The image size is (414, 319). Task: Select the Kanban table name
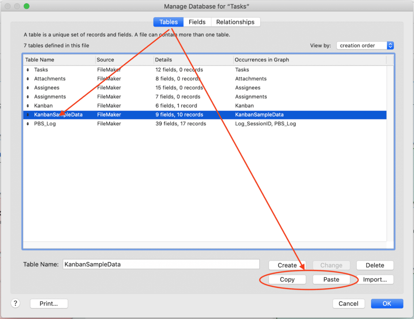43,106
